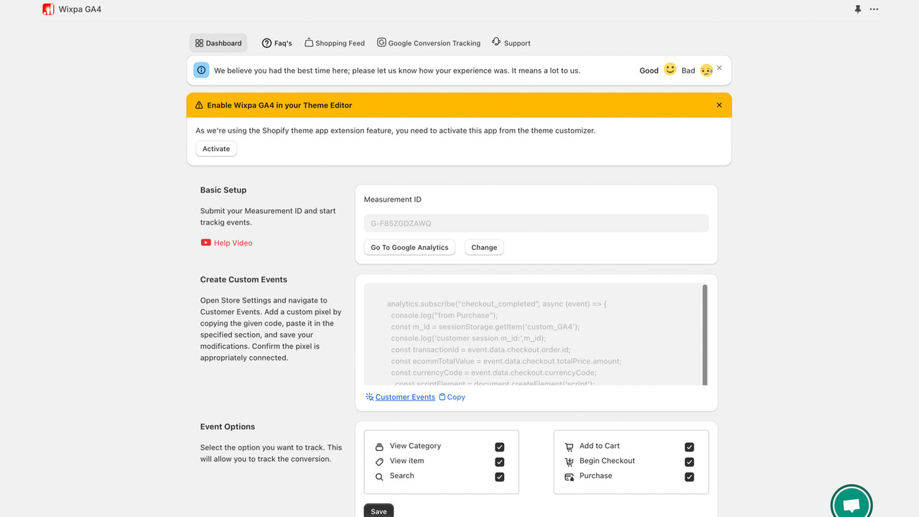Dismiss the Enable Wixpa GA4 banner
The height and width of the screenshot is (517, 919).
[x=719, y=105]
